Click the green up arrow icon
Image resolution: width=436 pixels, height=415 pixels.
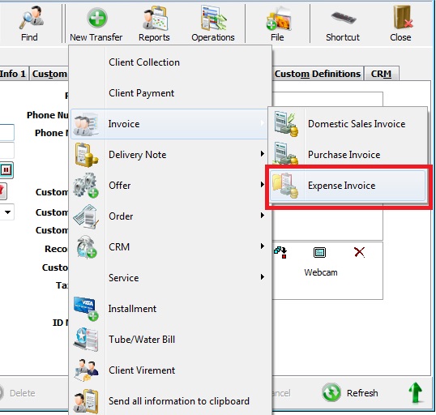coord(416,392)
